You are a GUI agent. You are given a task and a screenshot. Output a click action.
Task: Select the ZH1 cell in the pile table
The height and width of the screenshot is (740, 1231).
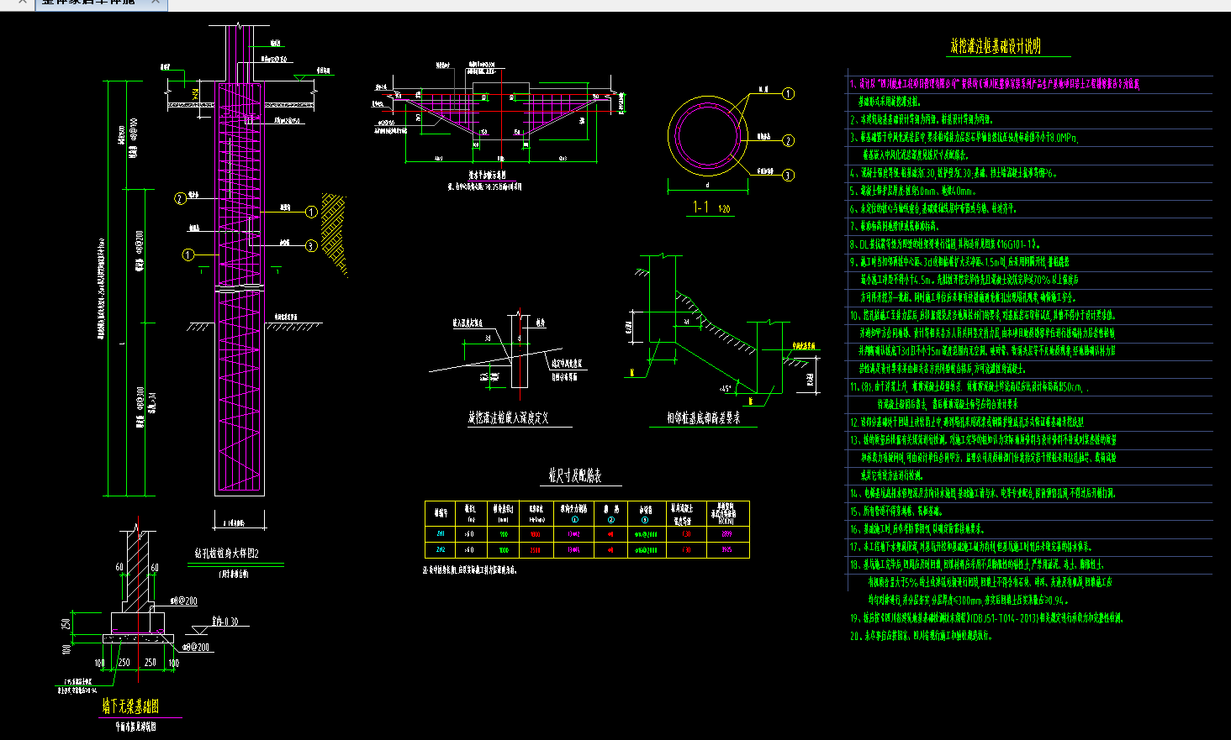pyautogui.click(x=441, y=533)
